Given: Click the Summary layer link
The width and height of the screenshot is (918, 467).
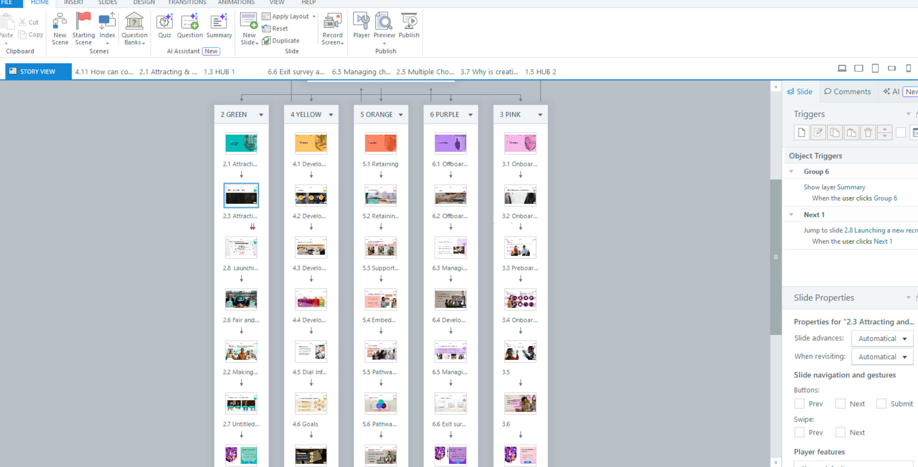Looking at the screenshot, I should [x=851, y=187].
